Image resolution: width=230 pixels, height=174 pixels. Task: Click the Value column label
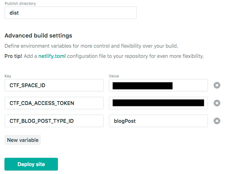point(114,76)
